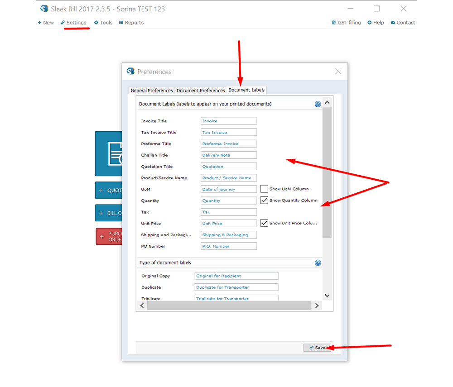
Task: Close the Preferences dialog with the X
Action: (x=338, y=72)
